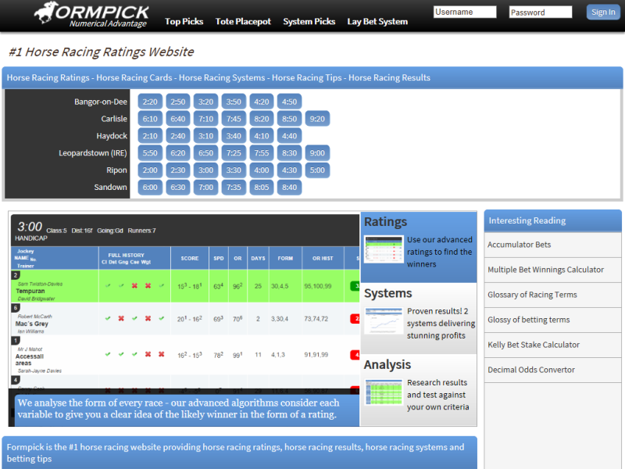Open Carlisle 8:50 race card

click(289, 119)
